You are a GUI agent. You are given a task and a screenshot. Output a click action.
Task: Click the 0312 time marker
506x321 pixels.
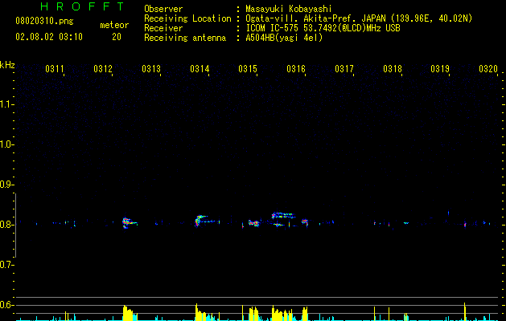[103, 69]
